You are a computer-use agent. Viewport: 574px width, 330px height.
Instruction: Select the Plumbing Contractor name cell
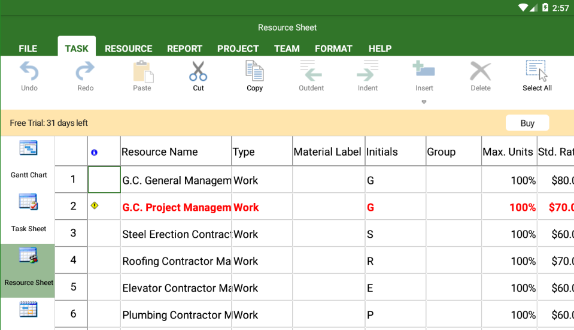click(x=176, y=314)
